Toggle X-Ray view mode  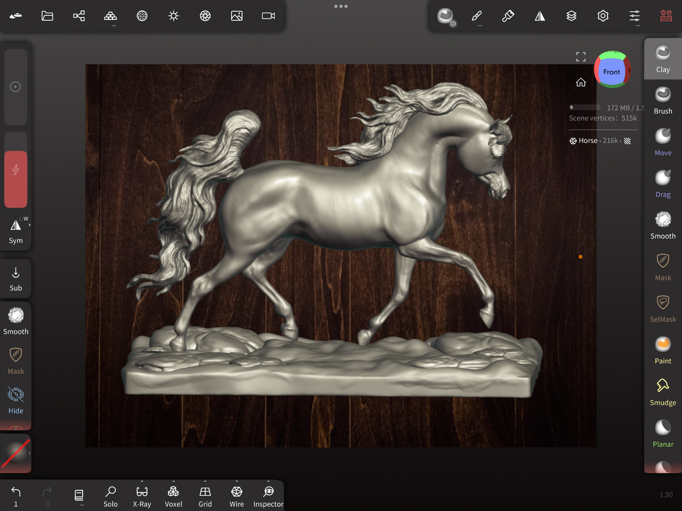pos(142,496)
